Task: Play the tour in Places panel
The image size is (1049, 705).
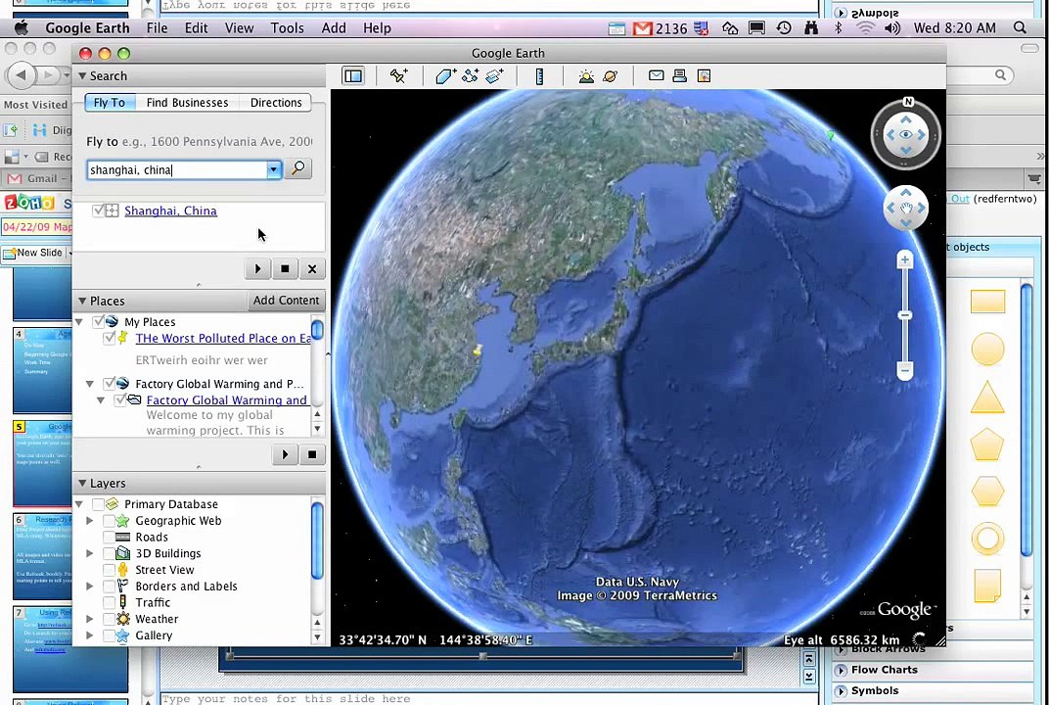Action: pyautogui.click(x=285, y=454)
